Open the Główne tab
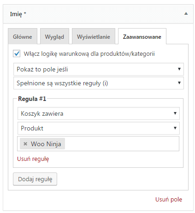The height and width of the screenshot is (213, 195). (23, 36)
